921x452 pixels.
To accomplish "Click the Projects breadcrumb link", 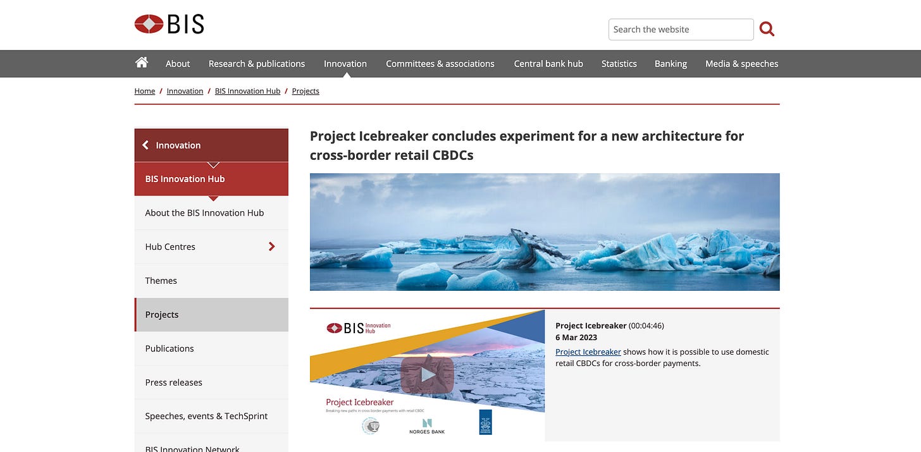I will coord(306,91).
